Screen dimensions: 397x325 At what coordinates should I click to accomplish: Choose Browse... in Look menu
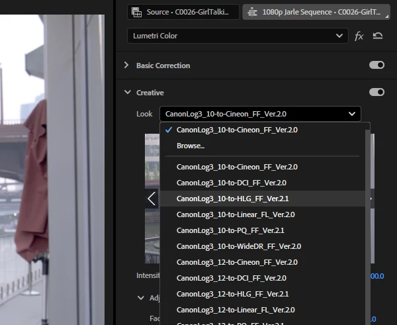tap(263, 146)
